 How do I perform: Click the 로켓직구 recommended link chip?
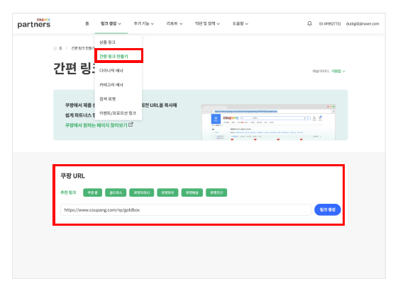216,192
